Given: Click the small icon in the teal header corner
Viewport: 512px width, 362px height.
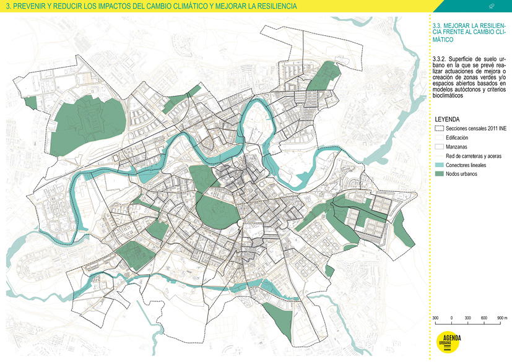Looking at the screenshot, I should coord(492,6).
